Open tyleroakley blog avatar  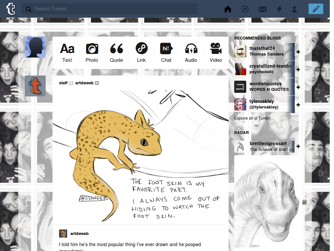coord(240,104)
